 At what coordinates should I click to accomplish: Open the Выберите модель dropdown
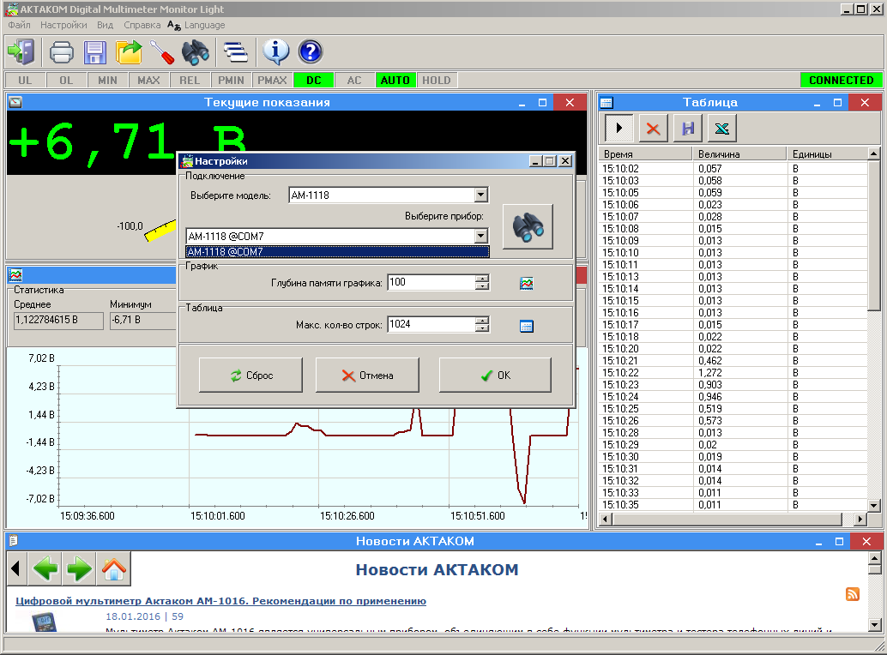(481, 195)
